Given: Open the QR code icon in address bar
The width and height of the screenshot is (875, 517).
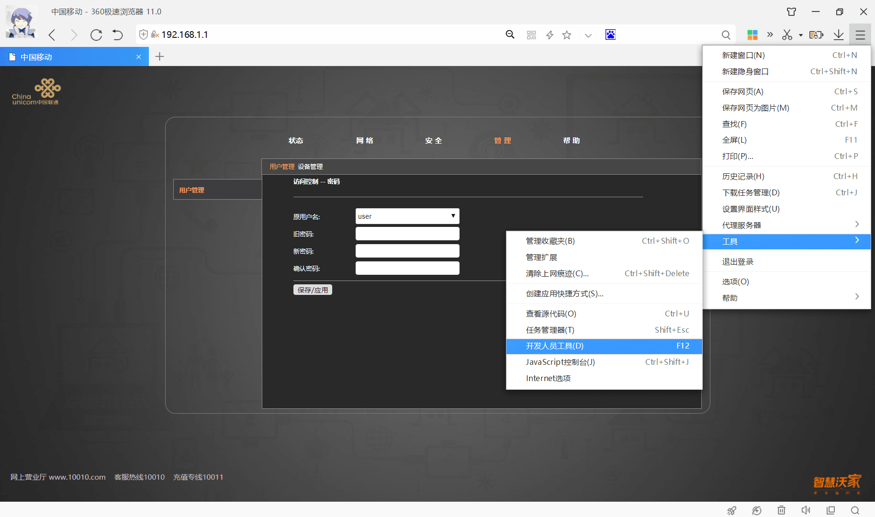Looking at the screenshot, I should pos(531,35).
